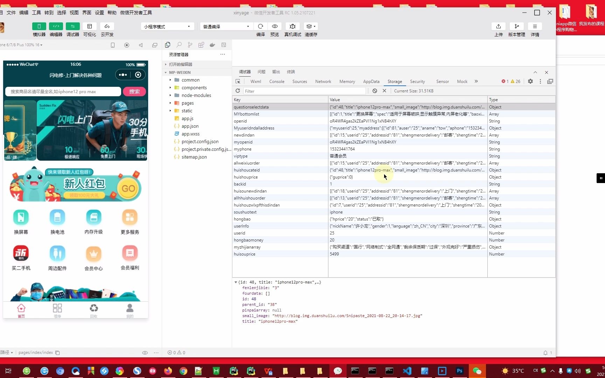Viewport: 605px width, 378px height.
Task: Open version management icon
Action: coord(517,26)
